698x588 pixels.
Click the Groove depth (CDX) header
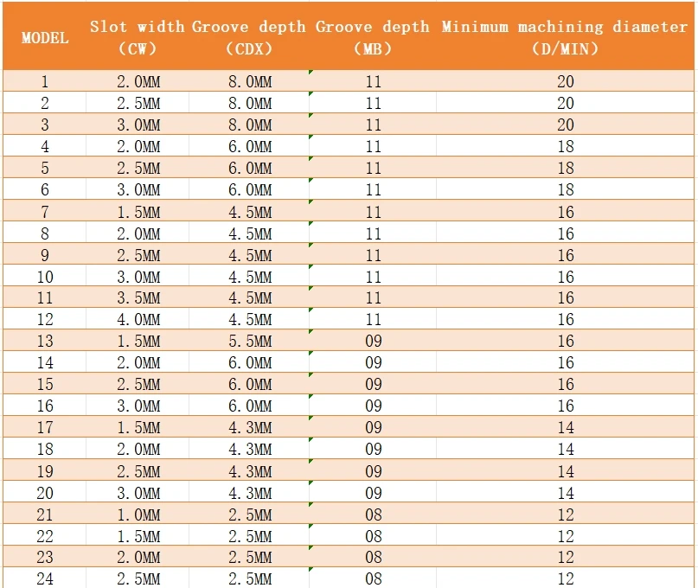[x=249, y=37]
